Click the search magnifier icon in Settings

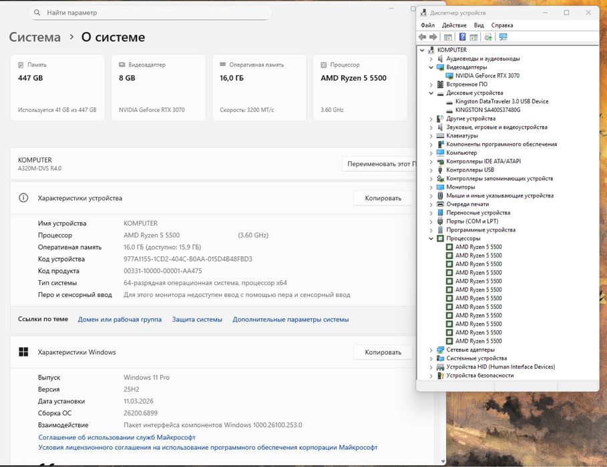[36, 13]
